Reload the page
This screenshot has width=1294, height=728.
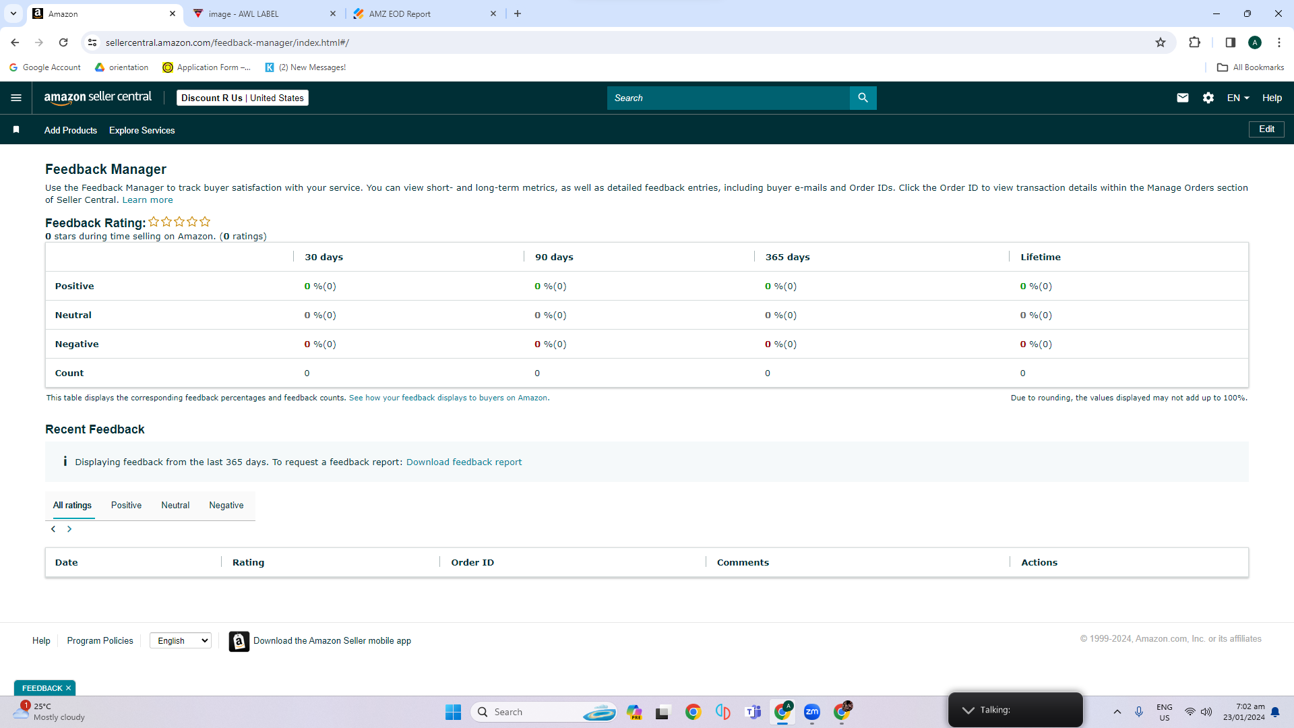(63, 42)
